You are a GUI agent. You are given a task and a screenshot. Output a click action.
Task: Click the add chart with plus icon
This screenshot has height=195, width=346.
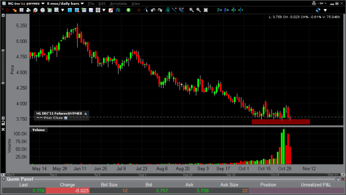84,10
